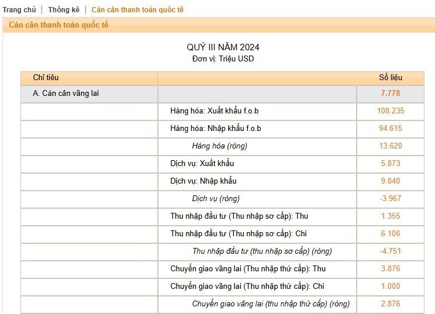Click value 7.778 for current account
This screenshot has height=314, width=435.
pyautogui.click(x=391, y=93)
